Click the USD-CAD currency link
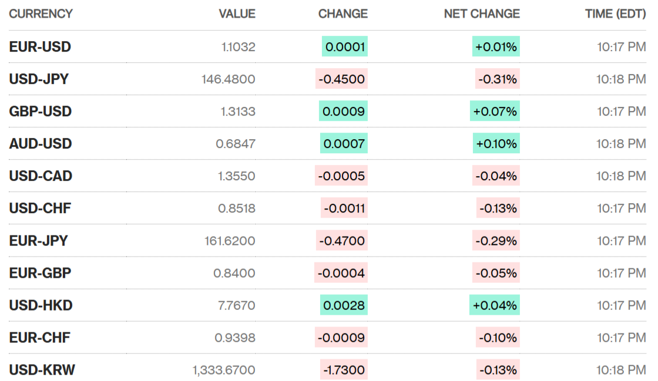Viewport: 658px width, 381px height. [x=41, y=176]
